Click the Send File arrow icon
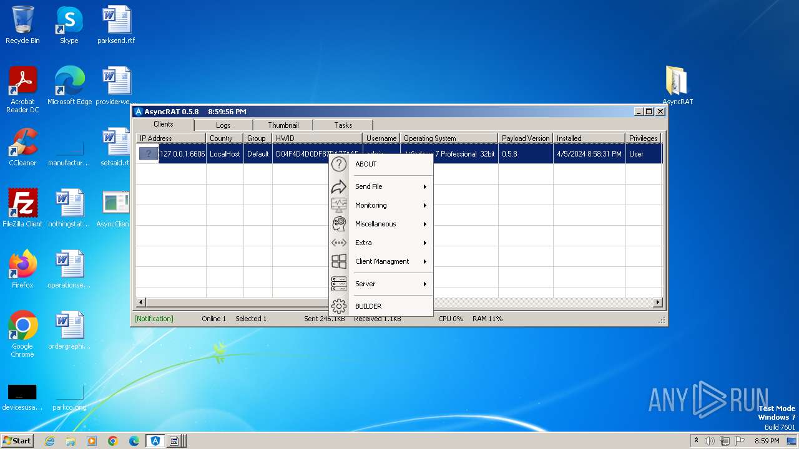799x449 pixels. tap(338, 186)
